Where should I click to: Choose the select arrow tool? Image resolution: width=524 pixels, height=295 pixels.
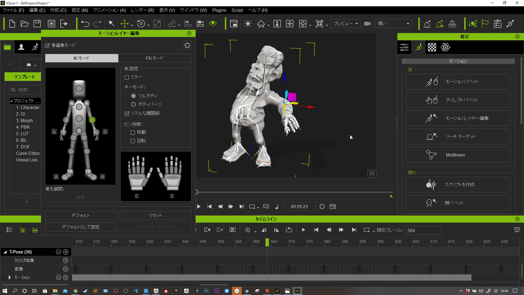click(111, 24)
